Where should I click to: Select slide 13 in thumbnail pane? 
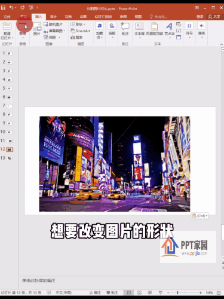tap(10, 158)
